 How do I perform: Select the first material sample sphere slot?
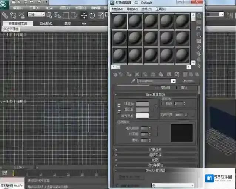pyautogui.click(x=120, y=21)
